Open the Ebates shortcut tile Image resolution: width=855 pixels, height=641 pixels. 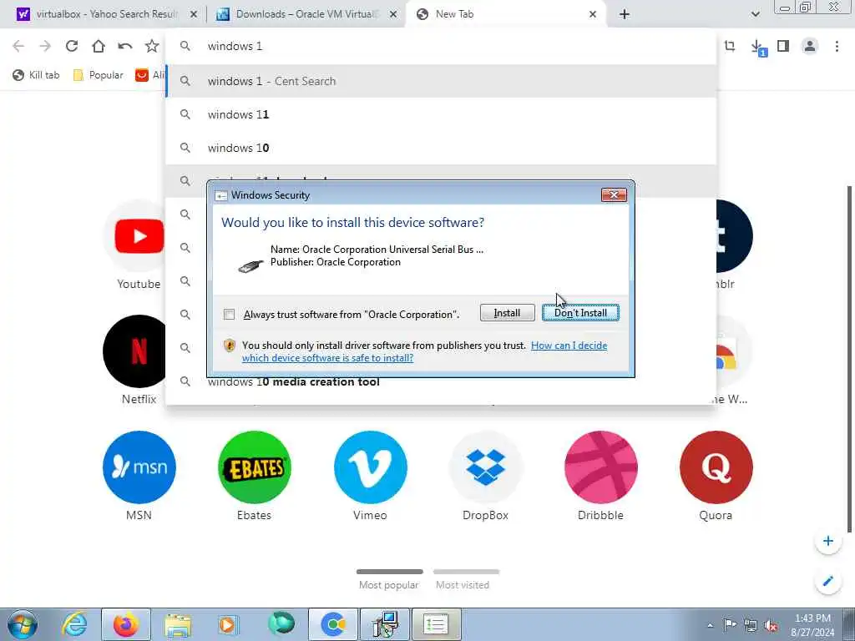(255, 467)
